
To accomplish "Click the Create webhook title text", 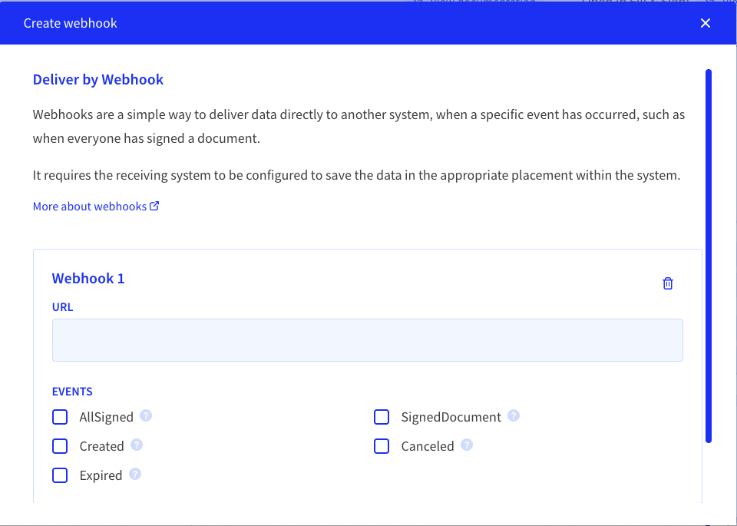I will pyautogui.click(x=71, y=23).
